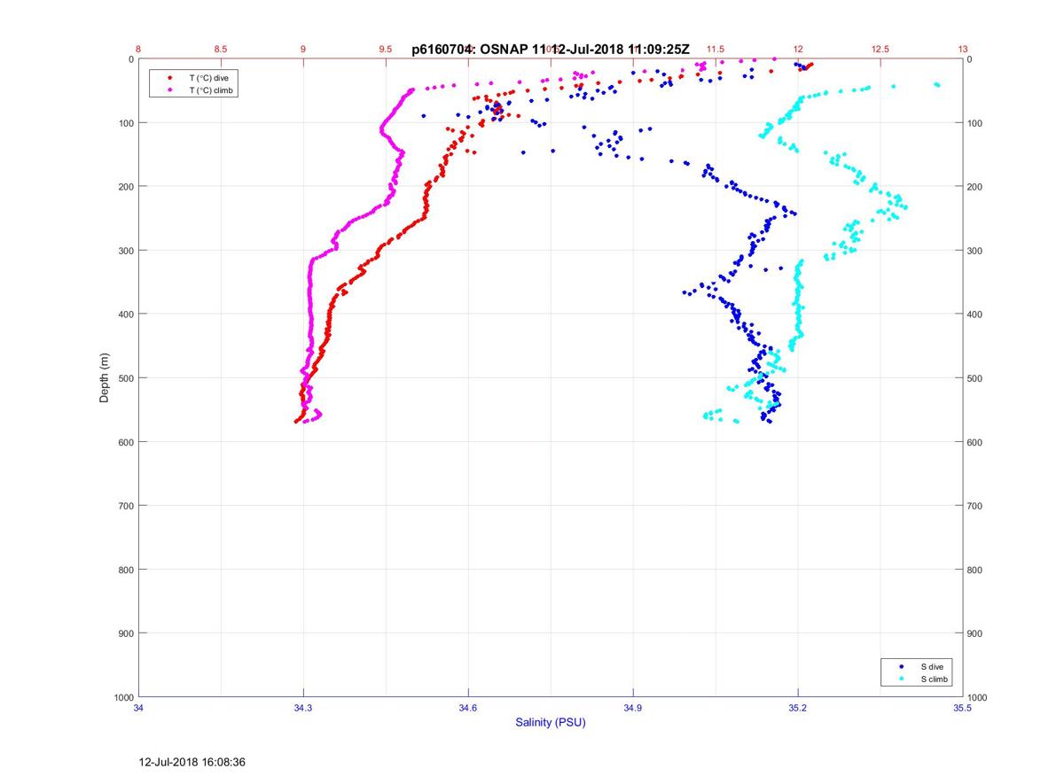Screen dimensions: 1064x784
Task: Click the 200 tick on left depth axis
Action: 127,187
